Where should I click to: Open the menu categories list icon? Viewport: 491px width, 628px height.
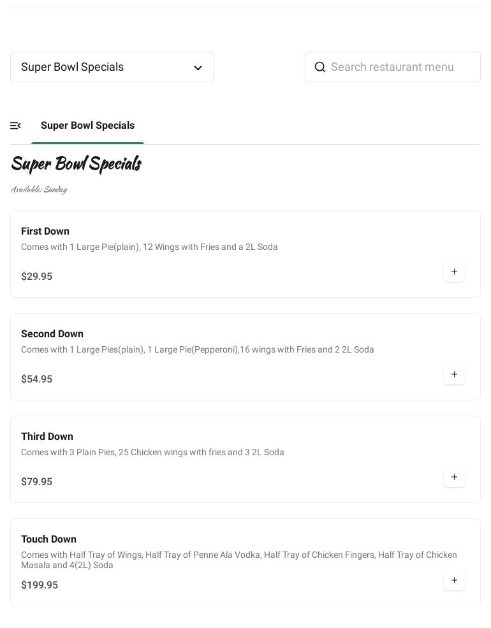click(x=16, y=126)
